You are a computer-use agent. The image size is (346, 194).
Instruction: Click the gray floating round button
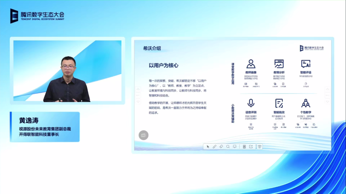(144, 135)
